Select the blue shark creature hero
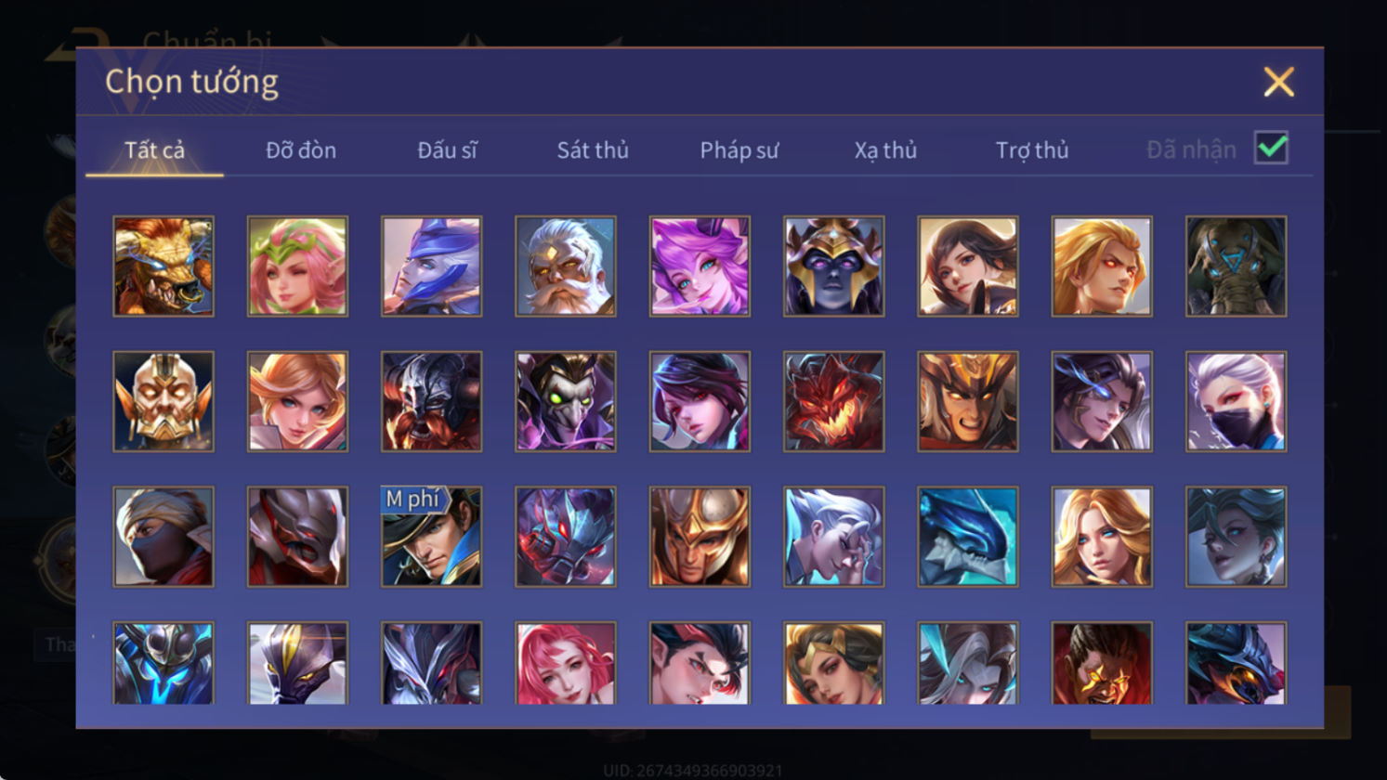The width and height of the screenshot is (1387, 780). tap(967, 537)
